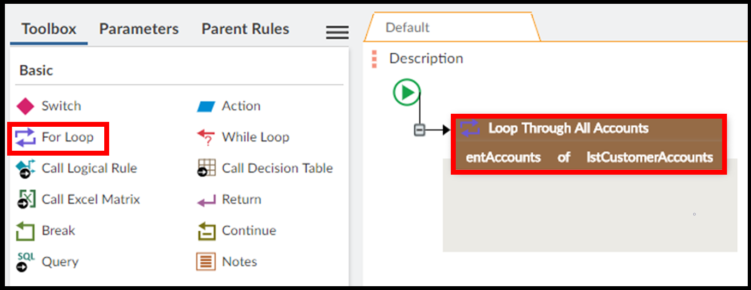Select the blue Action shape icon

pos(206,107)
